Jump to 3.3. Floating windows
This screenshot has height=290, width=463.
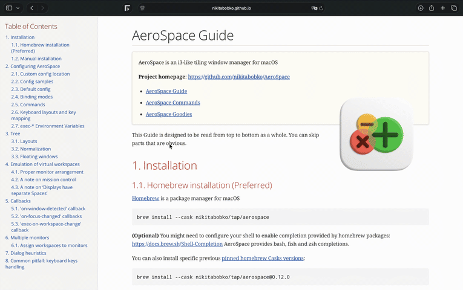tap(34, 156)
